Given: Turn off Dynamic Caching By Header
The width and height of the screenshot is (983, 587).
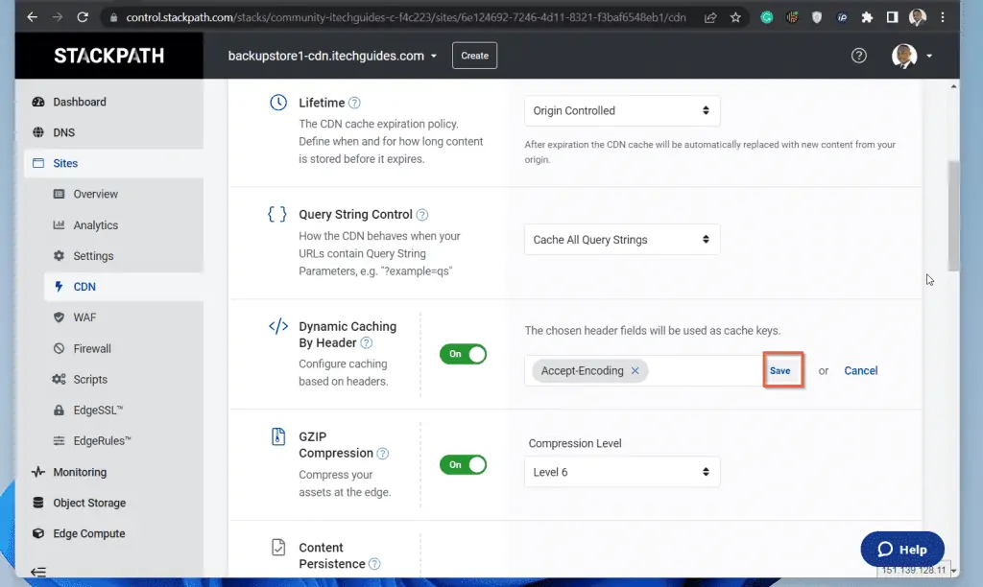Looking at the screenshot, I should tap(463, 354).
